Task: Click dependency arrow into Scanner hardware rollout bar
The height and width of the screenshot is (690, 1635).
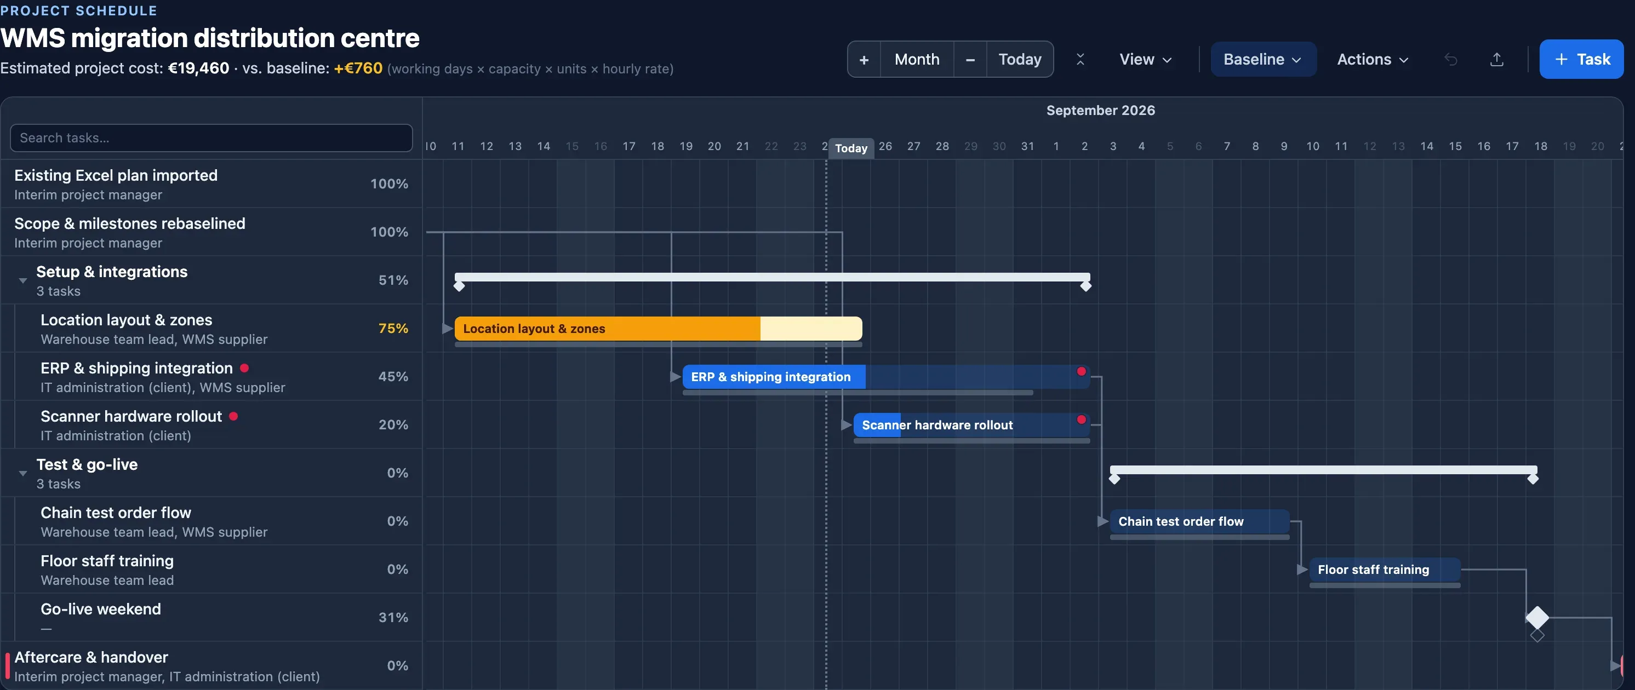Action: pyautogui.click(x=847, y=425)
